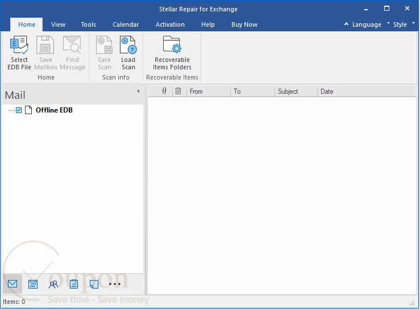Sort messages by From column
The height and width of the screenshot is (309, 420).
pos(209,91)
